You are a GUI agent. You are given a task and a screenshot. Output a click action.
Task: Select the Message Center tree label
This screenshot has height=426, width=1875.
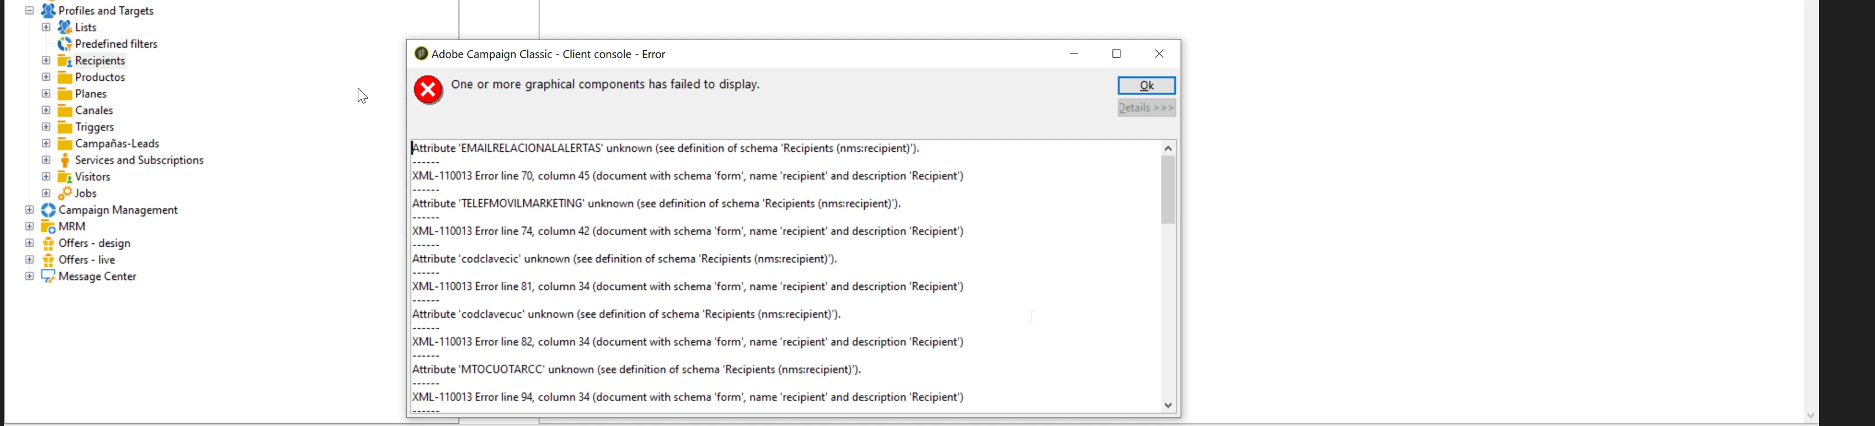pos(97,276)
